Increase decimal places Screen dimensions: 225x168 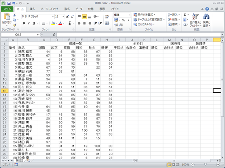(x=116, y=25)
